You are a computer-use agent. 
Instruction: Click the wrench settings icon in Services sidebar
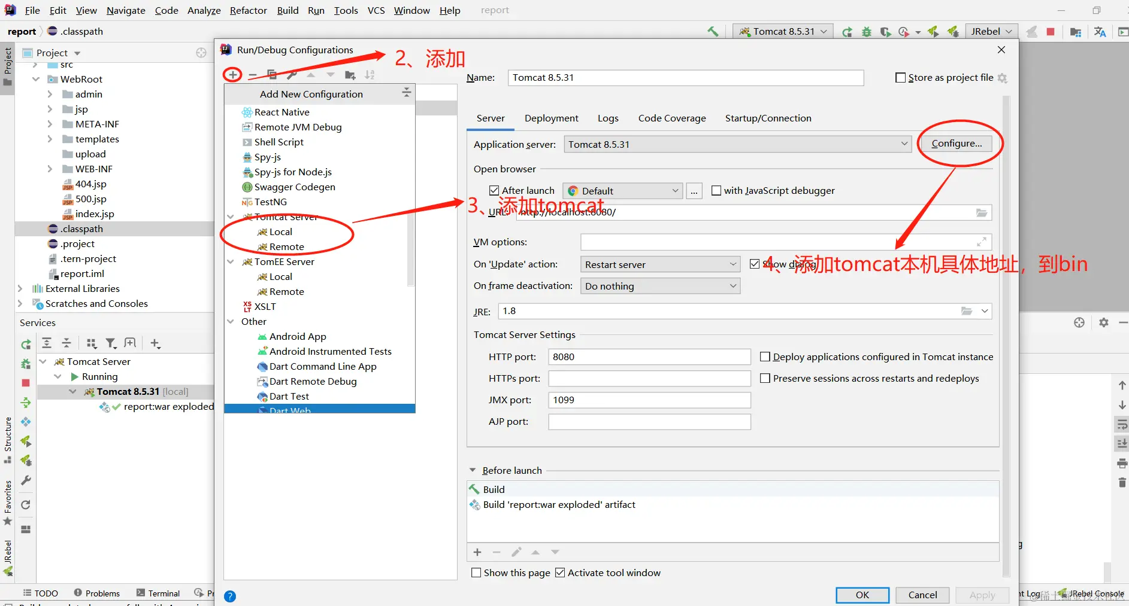click(x=26, y=480)
